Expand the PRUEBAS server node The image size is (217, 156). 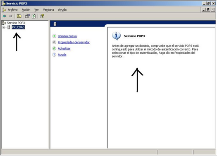pyautogui.click(x=4, y=27)
